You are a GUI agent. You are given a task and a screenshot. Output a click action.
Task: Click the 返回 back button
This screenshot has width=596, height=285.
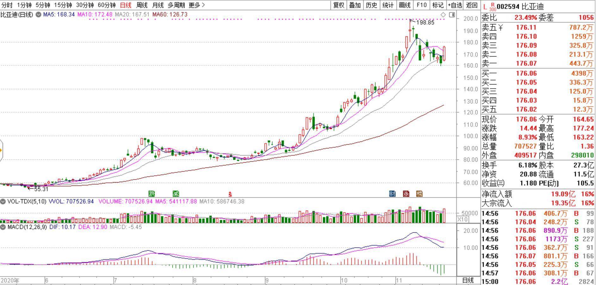(472, 5)
